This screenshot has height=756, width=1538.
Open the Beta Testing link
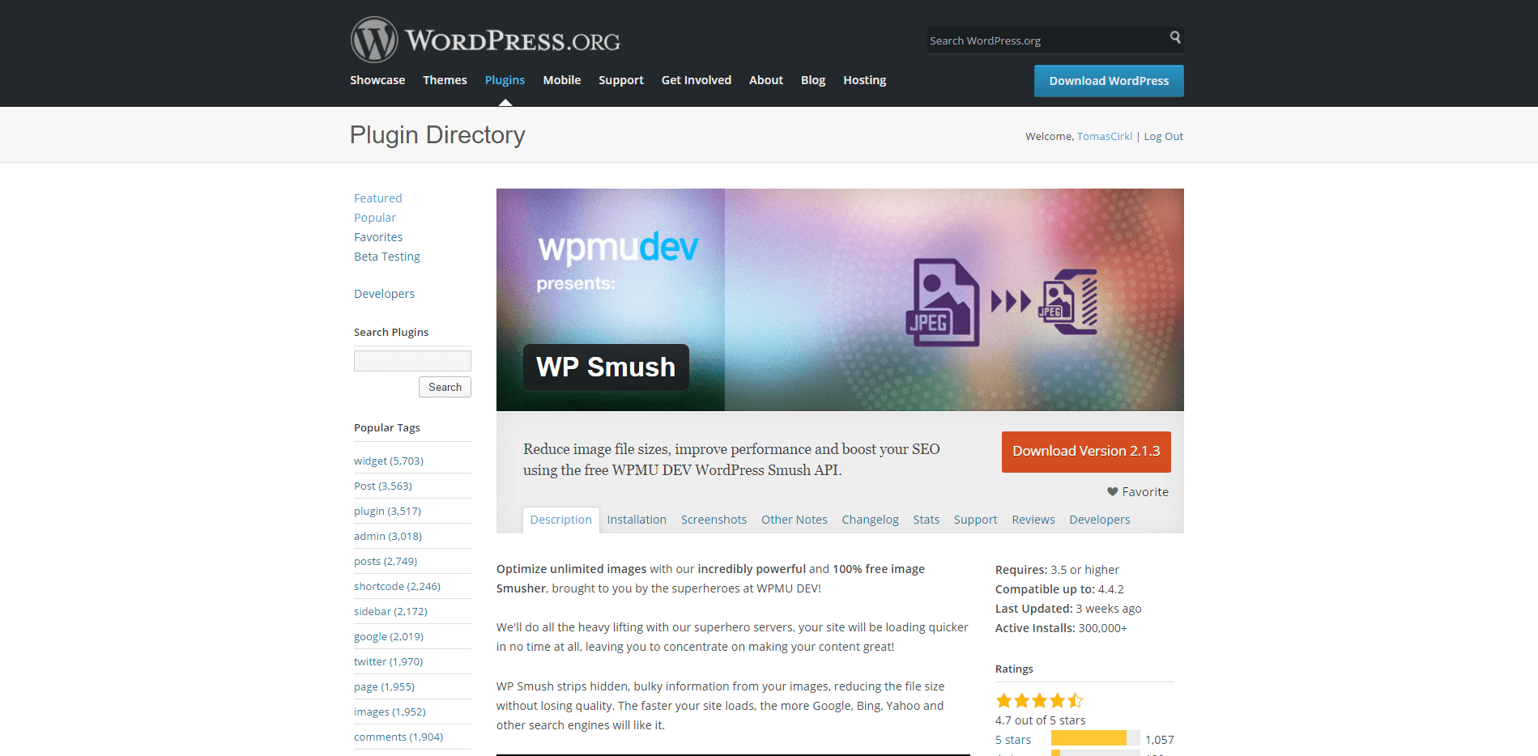387,257
